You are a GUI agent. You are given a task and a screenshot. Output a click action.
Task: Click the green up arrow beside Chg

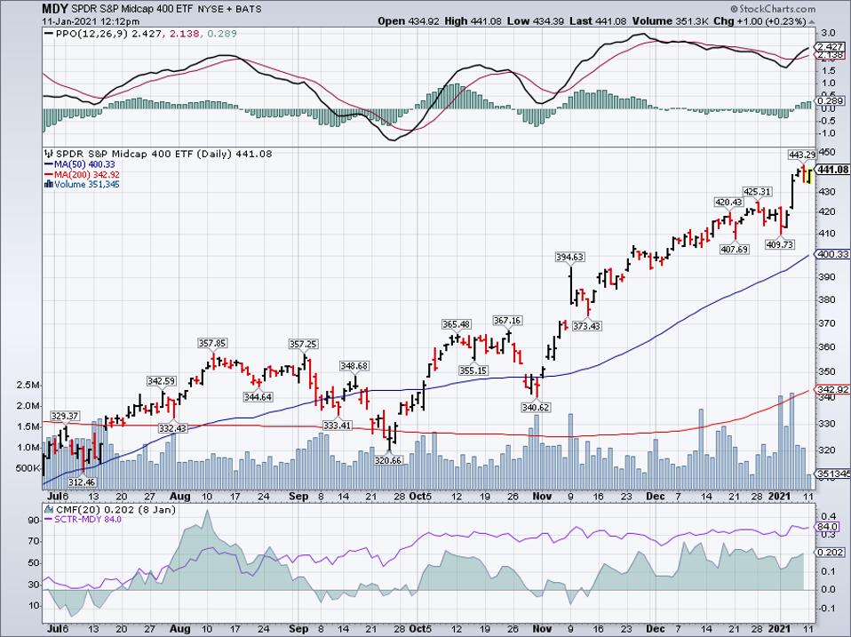811,21
